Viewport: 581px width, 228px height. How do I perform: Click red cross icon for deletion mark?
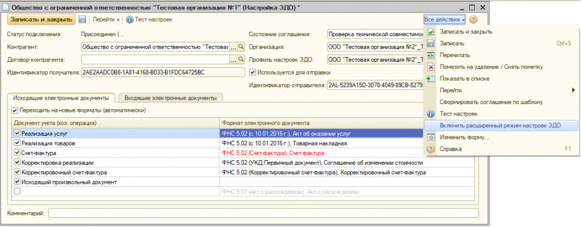coord(431,67)
